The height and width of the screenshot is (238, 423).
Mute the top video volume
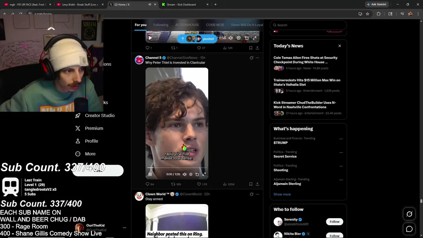click(x=231, y=38)
